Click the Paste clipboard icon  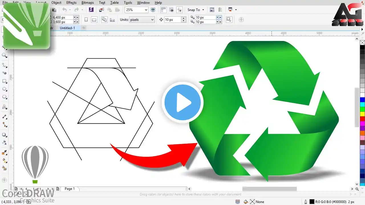click(54, 10)
